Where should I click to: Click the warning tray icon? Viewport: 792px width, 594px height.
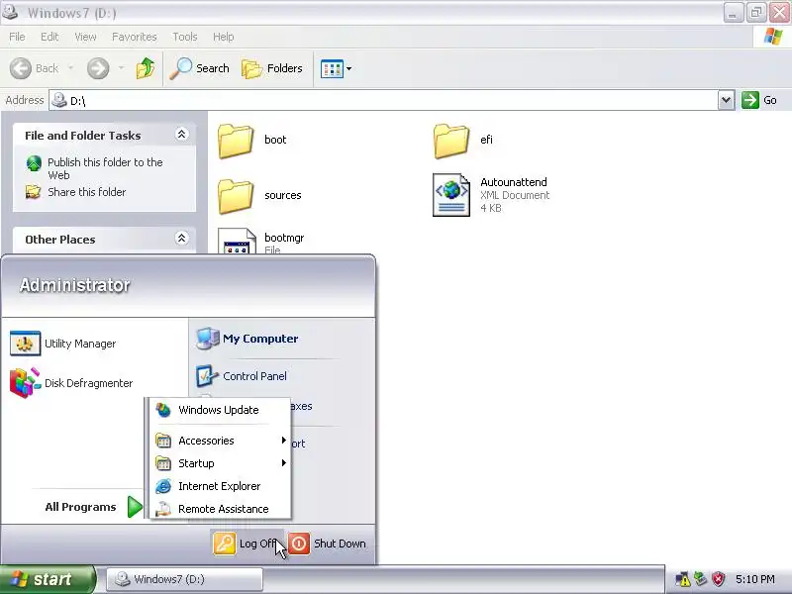tap(682, 579)
